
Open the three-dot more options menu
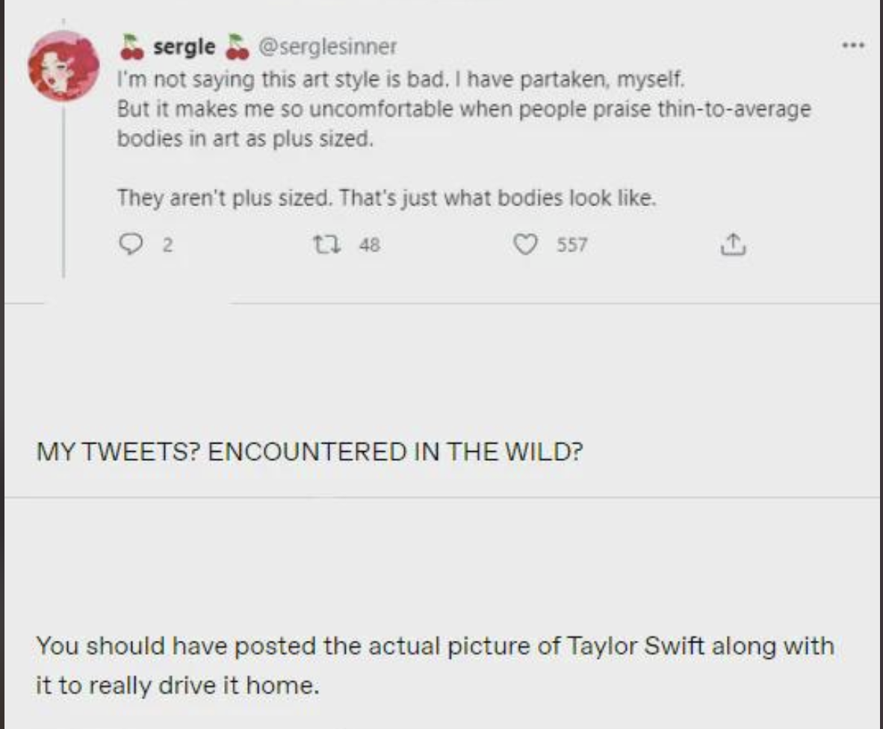852,46
